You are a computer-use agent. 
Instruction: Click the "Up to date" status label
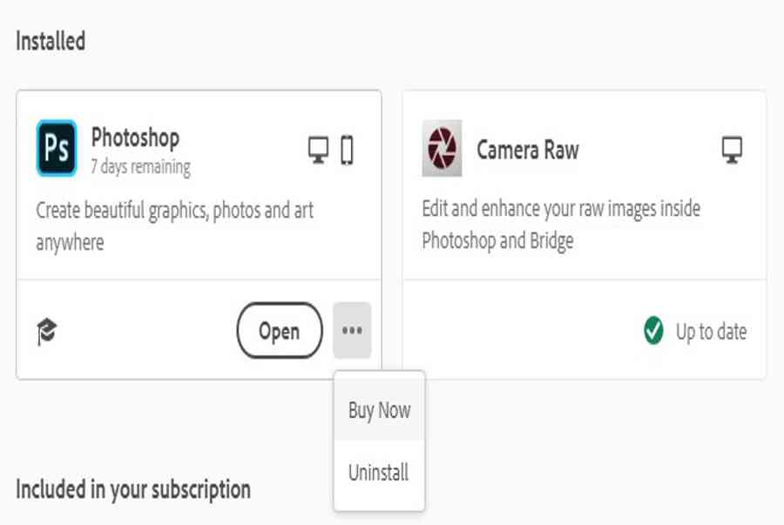coord(711,331)
